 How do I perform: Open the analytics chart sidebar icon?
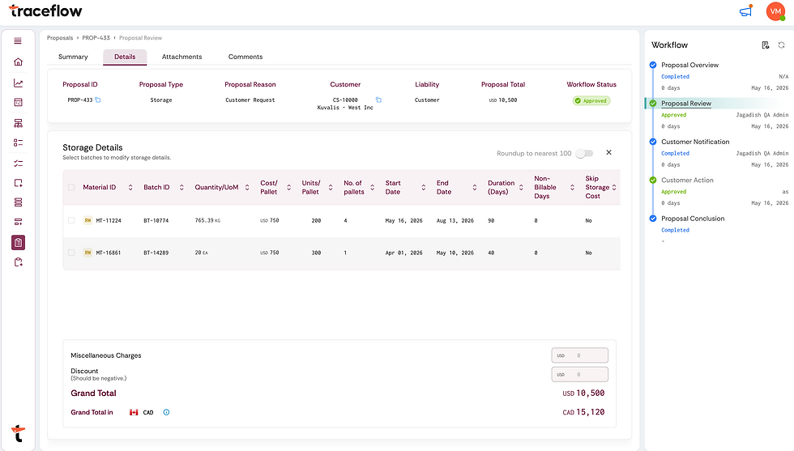pos(18,83)
